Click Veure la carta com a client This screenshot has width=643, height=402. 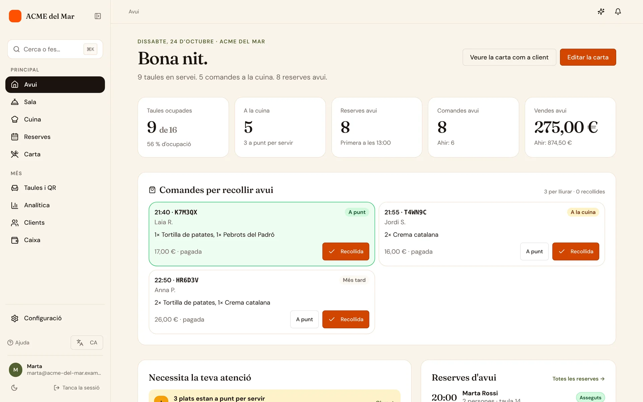point(509,57)
